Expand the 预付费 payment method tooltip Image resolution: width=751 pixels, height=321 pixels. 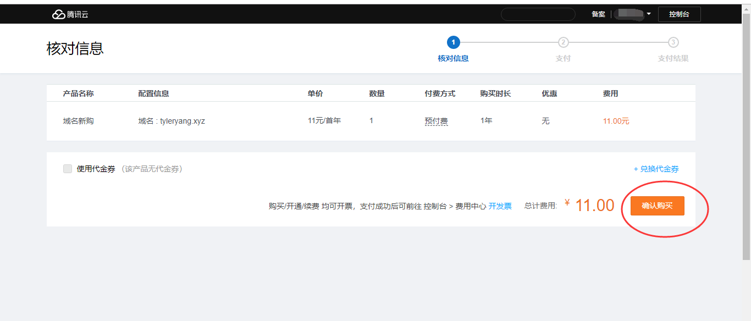pyautogui.click(x=436, y=120)
